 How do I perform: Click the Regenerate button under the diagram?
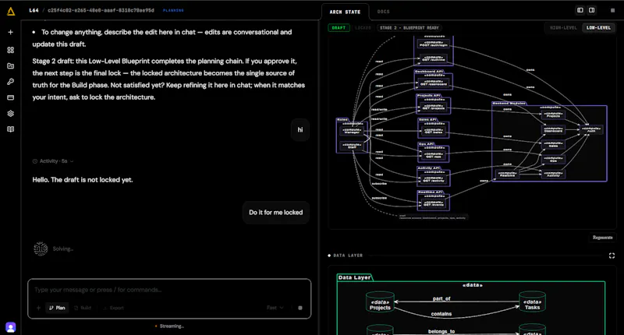pyautogui.click(x=602, y=238)
